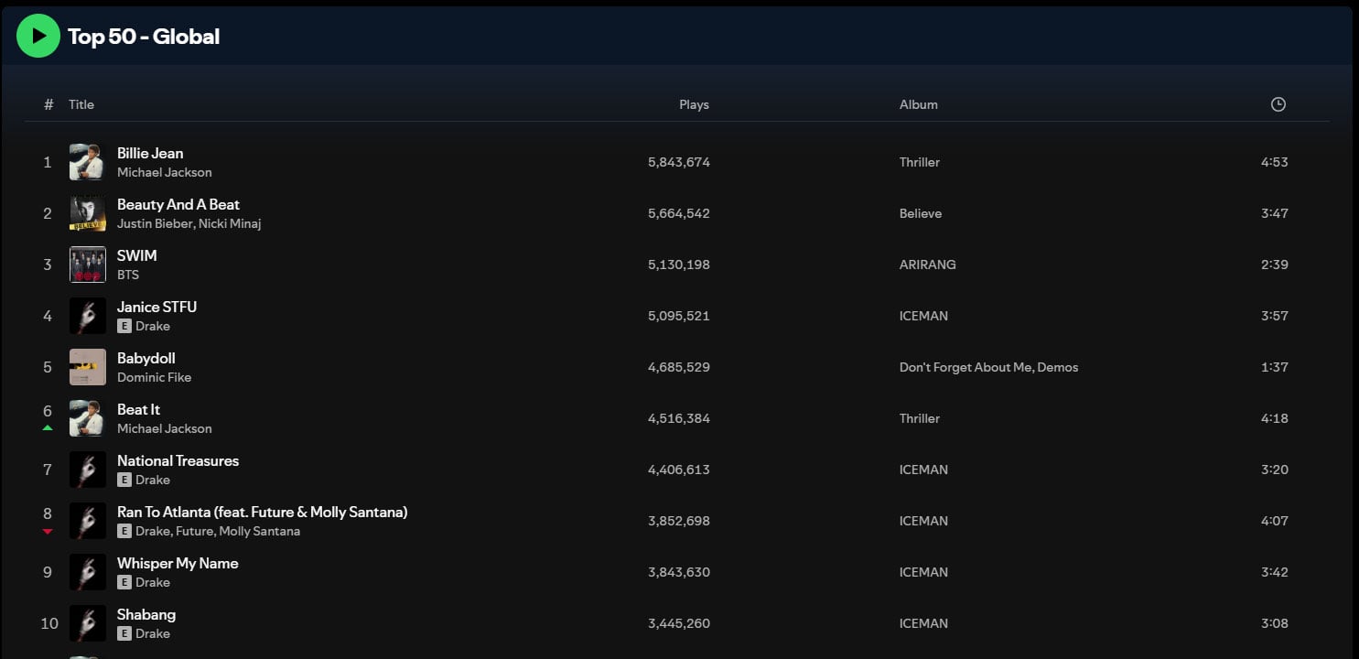Click the explicit badge on Janice STFU
The image size is (1359, 659).
(124, 326)
